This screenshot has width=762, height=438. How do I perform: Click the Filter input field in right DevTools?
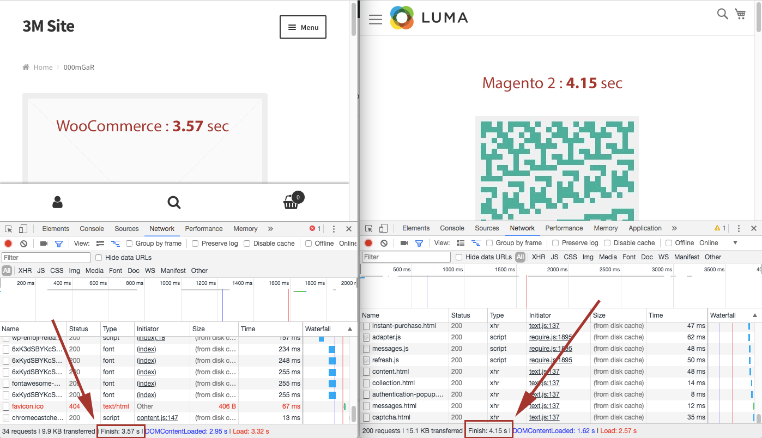coord(407,257)
